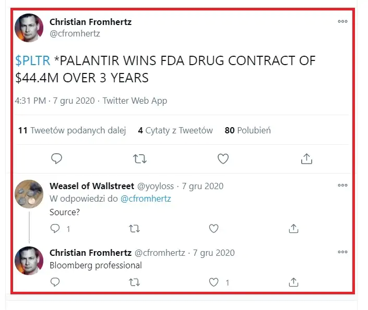The image size is (368, 310).
Task: Open Weasel of Wallstreet's profile picture
Action: [x=29, y=194]
